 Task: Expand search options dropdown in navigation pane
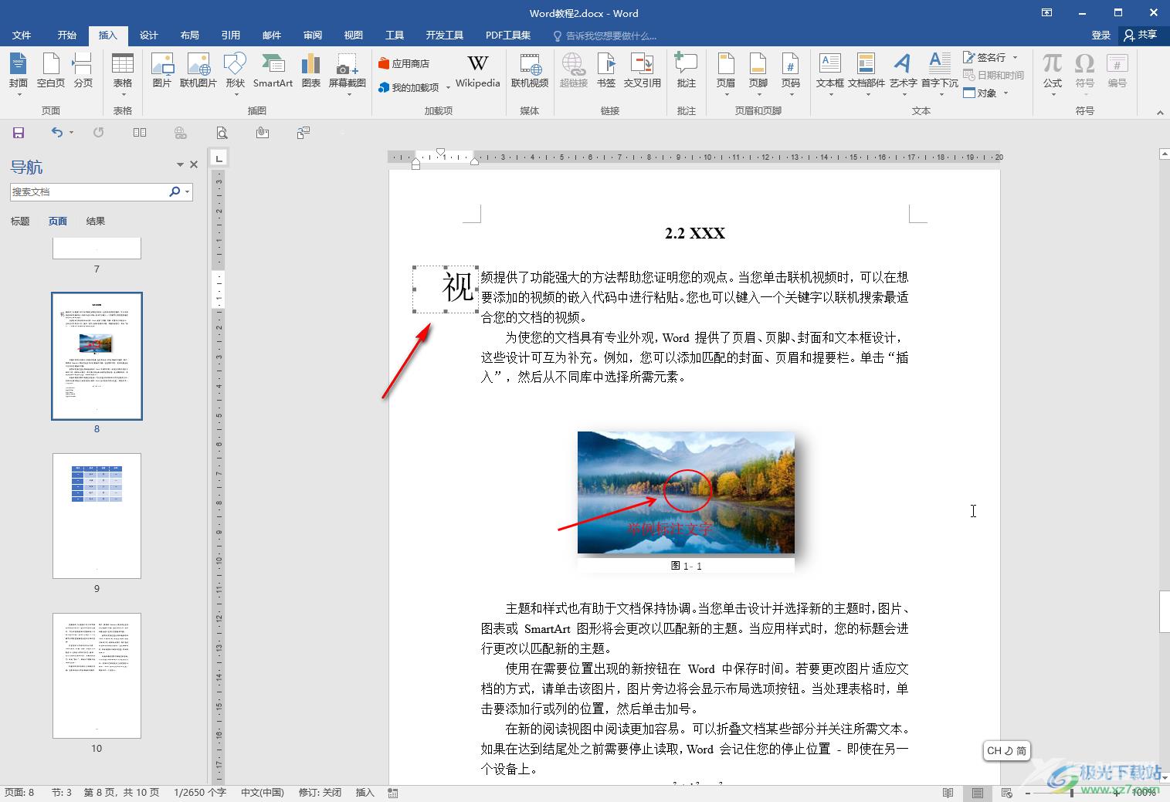tap(188, 191)
